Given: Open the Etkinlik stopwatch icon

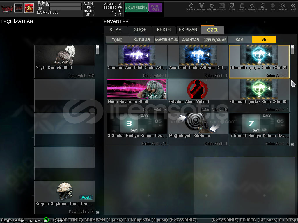Looking at the screenshot, I should click(x=191, y=7).
